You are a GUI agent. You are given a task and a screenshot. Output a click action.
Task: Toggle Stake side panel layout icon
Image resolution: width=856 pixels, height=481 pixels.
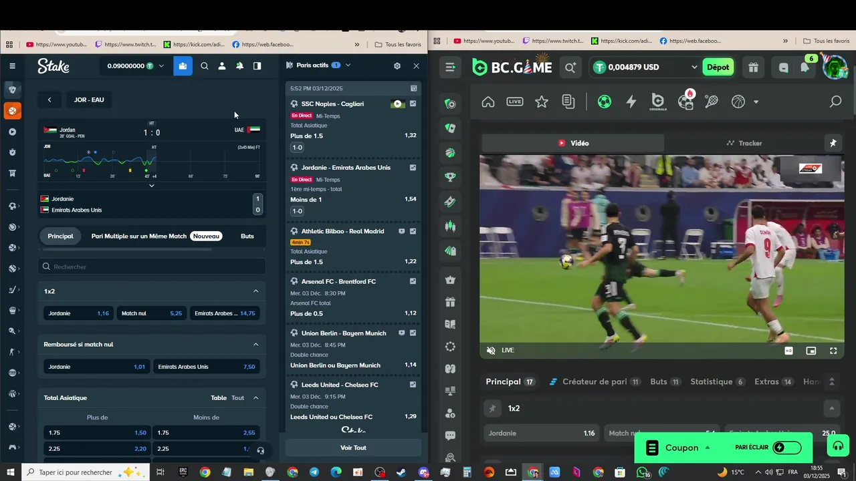pyautogui.click(x=257, y=66)
